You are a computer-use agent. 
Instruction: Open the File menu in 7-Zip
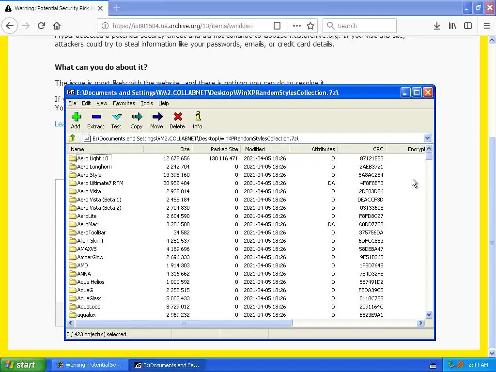coord(72,103)
